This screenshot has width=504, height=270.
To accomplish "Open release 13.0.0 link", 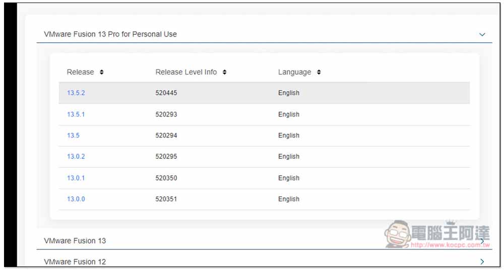I will 76,199.
